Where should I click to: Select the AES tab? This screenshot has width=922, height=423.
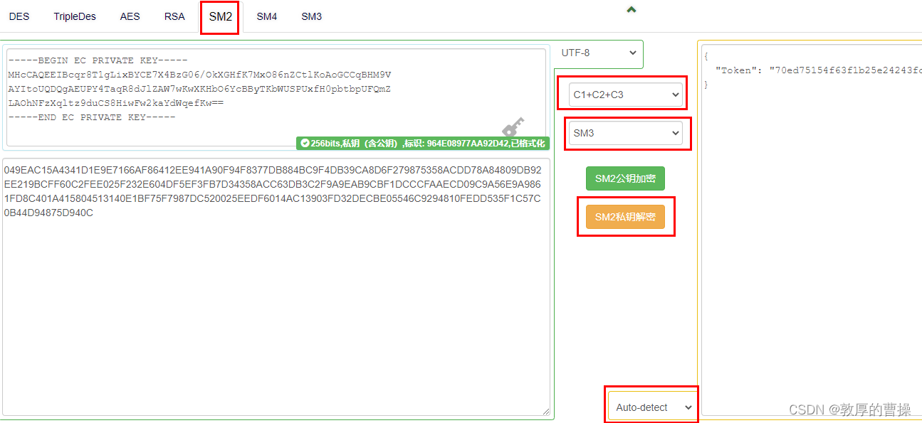click(x=130, y=16)
